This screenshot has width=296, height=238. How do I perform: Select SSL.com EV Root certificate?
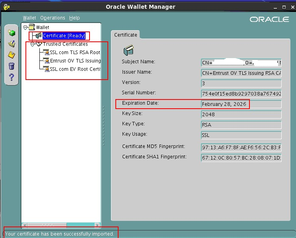(74, 69)
